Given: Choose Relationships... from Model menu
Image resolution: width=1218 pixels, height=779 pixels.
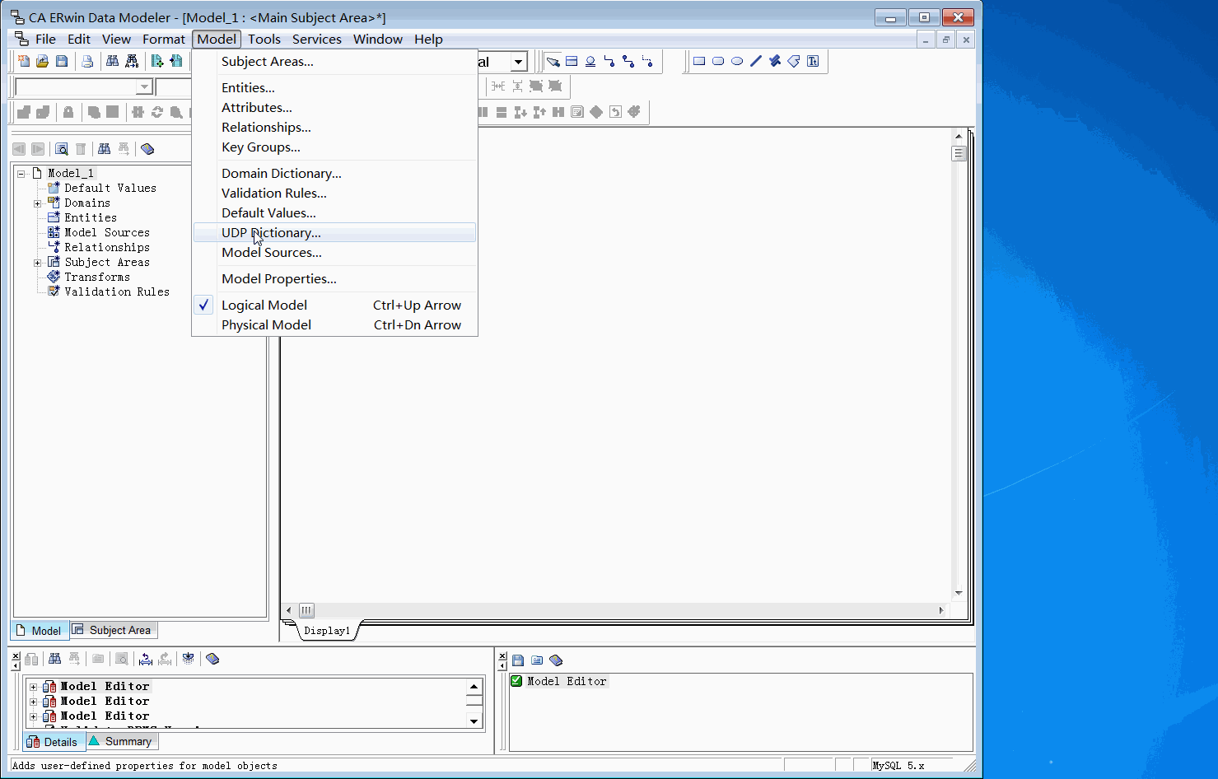Looking at the screenshot, I should pyautogui.click(x=334, y=127).
